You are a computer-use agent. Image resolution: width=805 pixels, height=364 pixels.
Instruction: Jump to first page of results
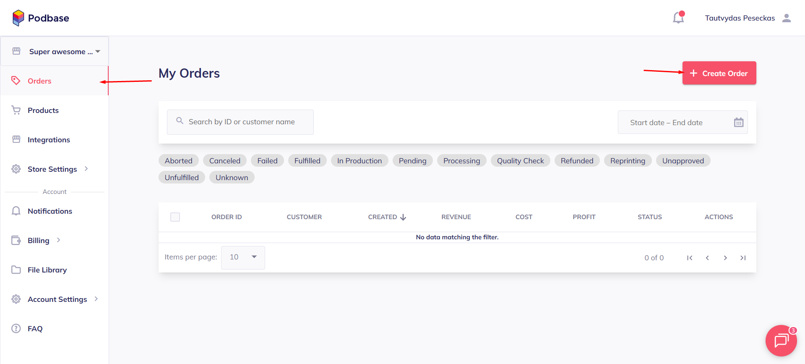coord(689,258)
